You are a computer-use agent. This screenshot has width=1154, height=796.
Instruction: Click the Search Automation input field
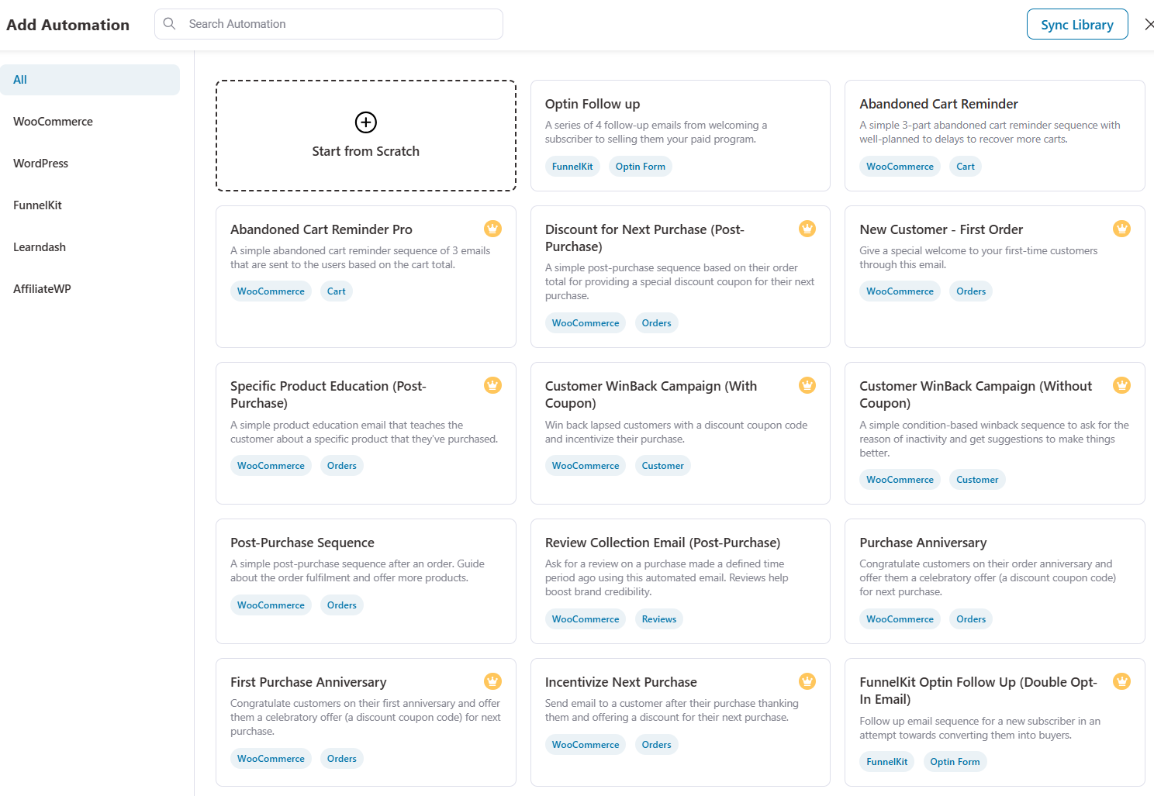point(329,24)
